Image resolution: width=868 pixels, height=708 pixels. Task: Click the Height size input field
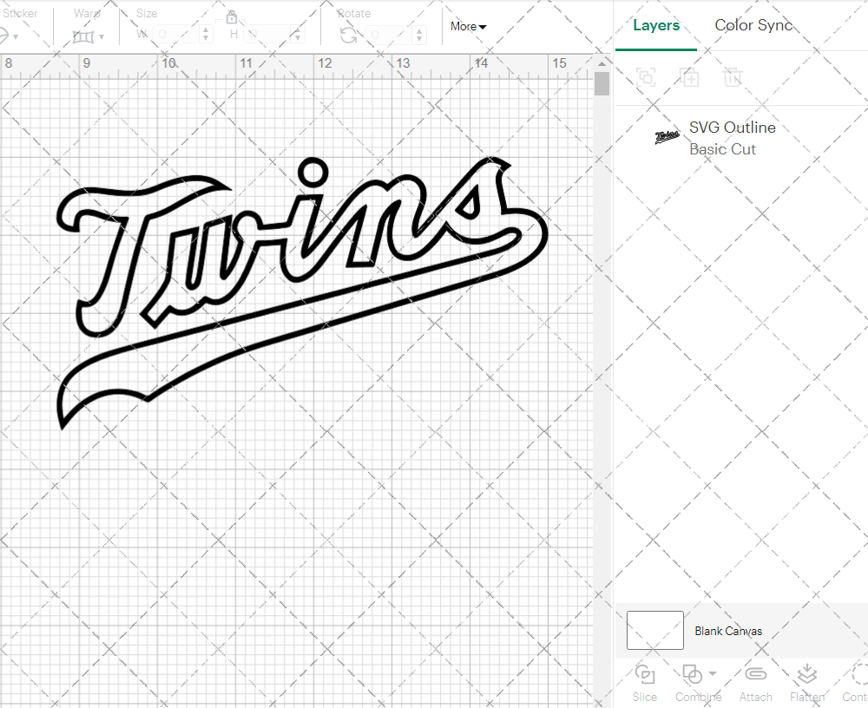coord(266,35)
